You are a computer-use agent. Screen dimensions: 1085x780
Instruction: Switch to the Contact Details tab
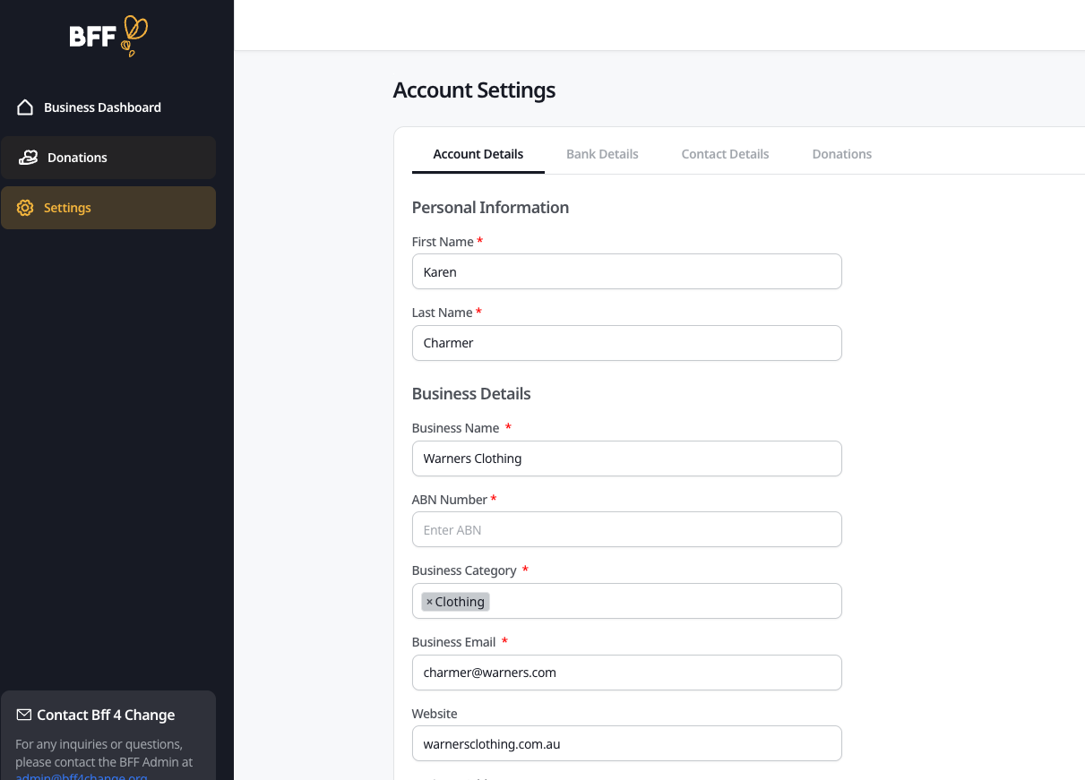point(725,154)
